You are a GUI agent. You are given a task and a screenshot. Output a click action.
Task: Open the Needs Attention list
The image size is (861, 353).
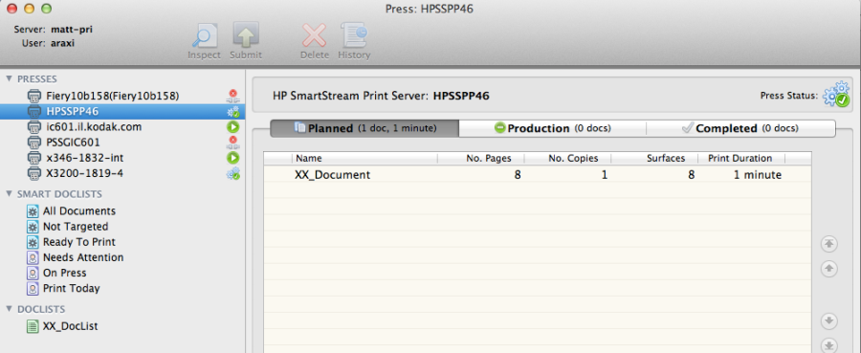83,257
